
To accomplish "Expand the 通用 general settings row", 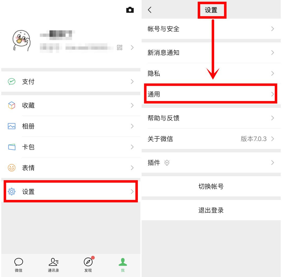I will click(x=211, y=94).
